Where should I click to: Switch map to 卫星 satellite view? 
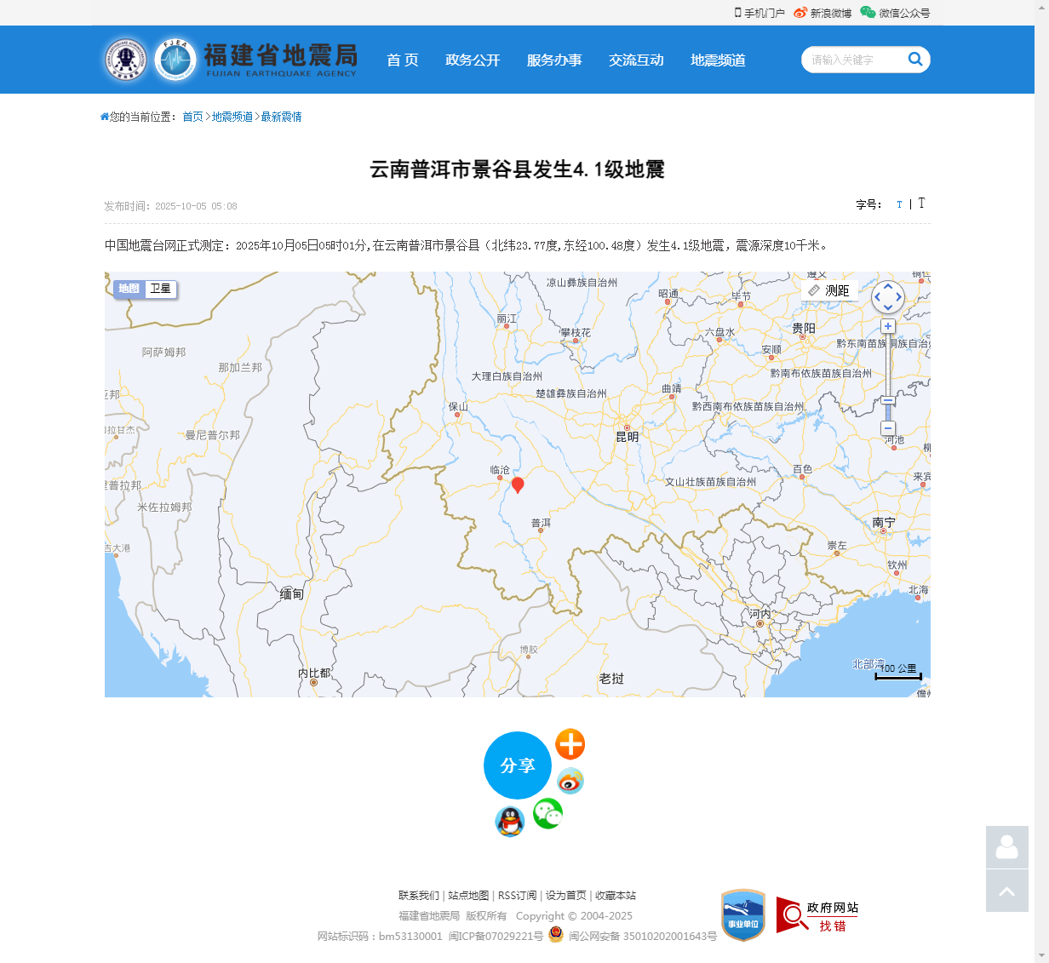coord(160,289)
